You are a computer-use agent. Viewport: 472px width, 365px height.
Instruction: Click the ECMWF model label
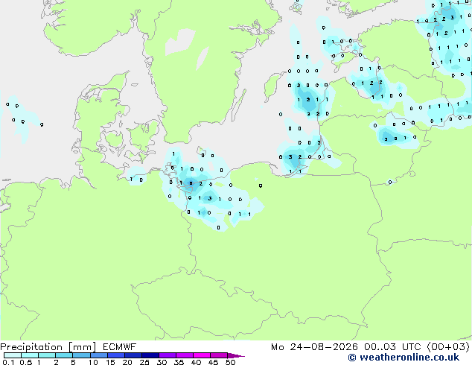(x=120, y=347)
